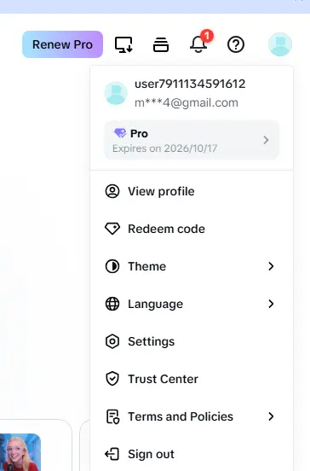Open the stacked layers workspace icon
The height and width of the screenshot is (471, 310).
(x=161, y=44)
